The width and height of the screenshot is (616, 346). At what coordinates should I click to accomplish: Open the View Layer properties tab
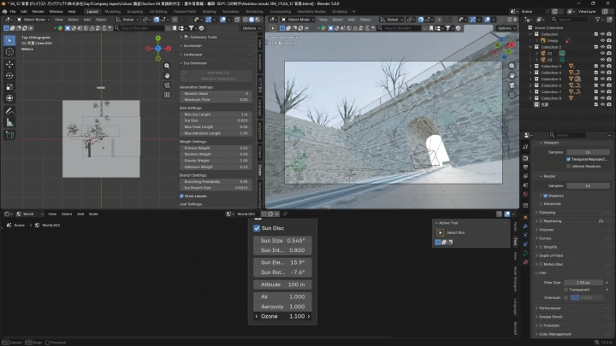pos(525,176)
